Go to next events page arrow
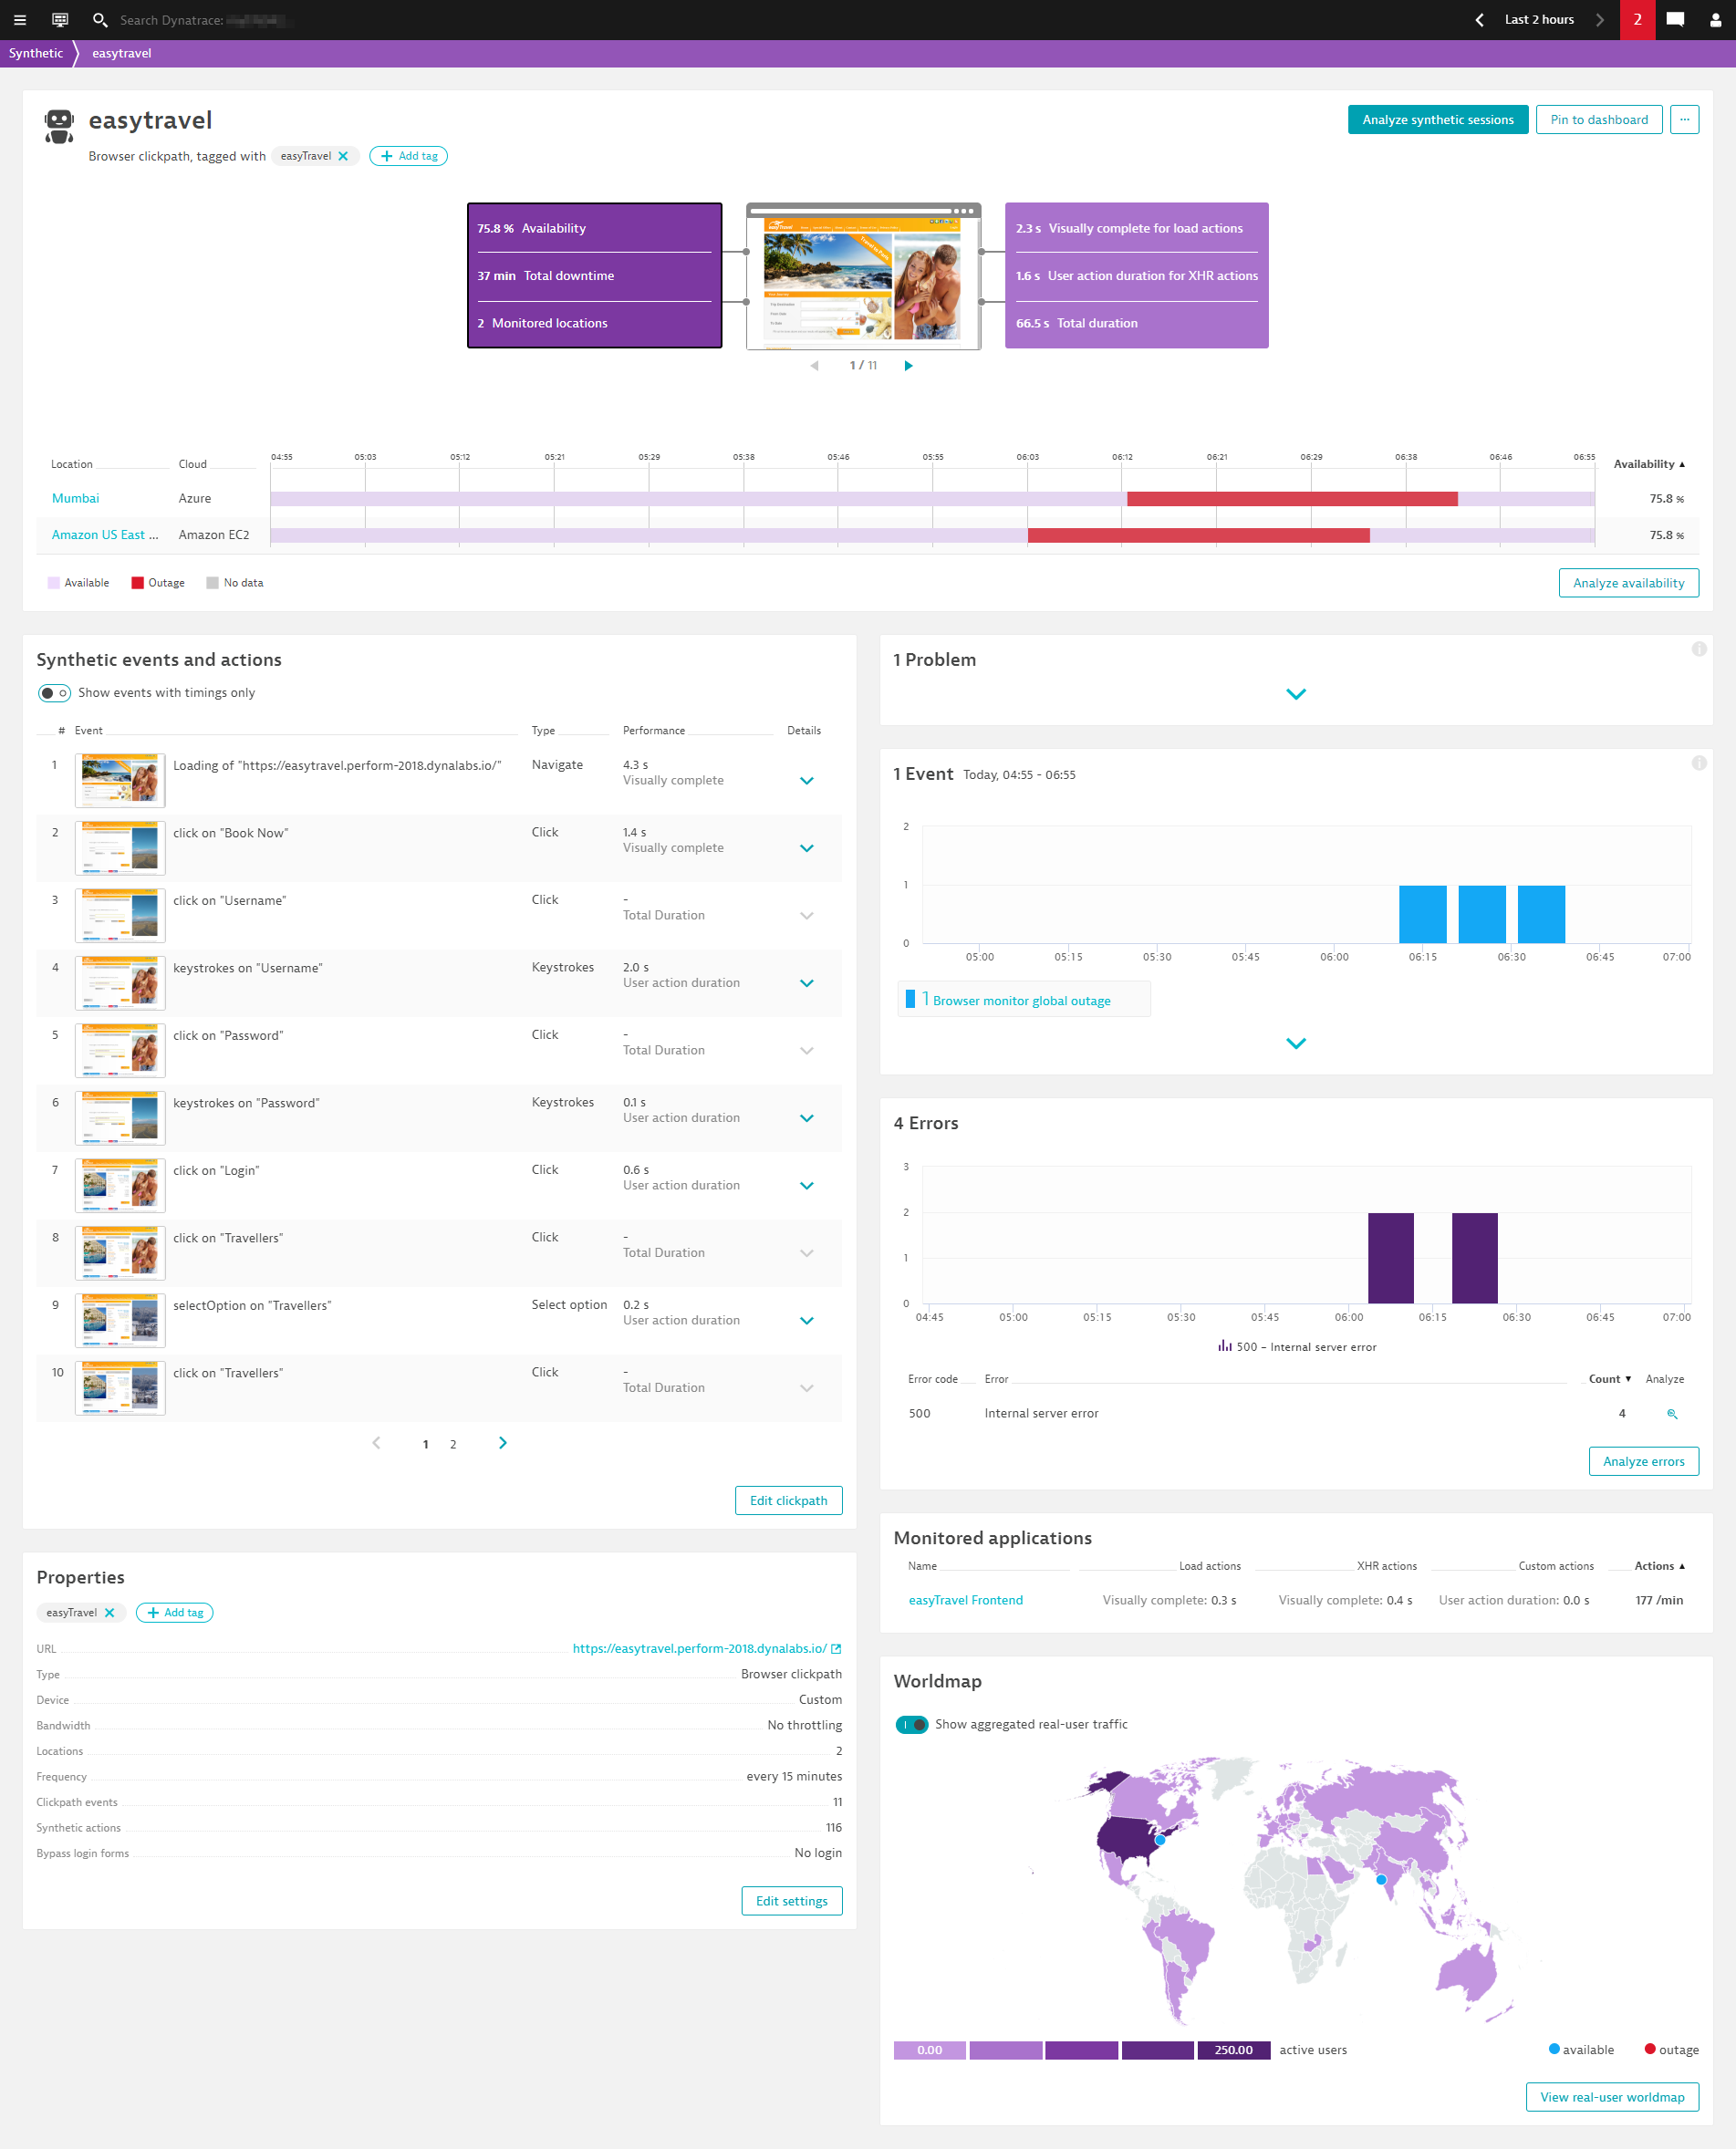 pyautogui.click(x=503, y=1443)
